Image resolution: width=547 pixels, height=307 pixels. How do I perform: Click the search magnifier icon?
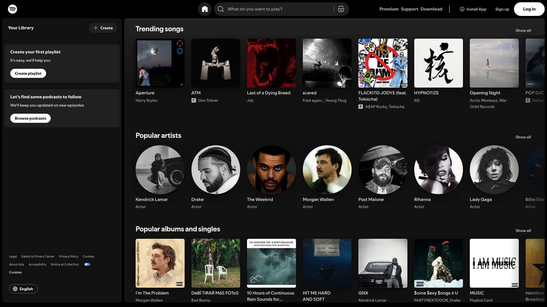point(221,9)
